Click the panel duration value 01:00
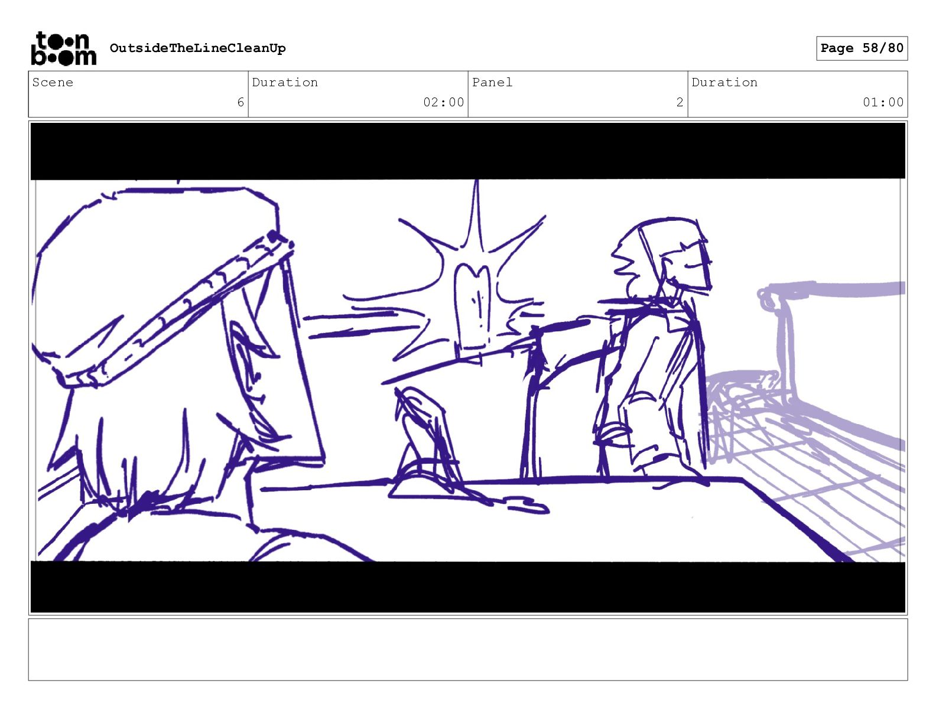 click(883, 102)
